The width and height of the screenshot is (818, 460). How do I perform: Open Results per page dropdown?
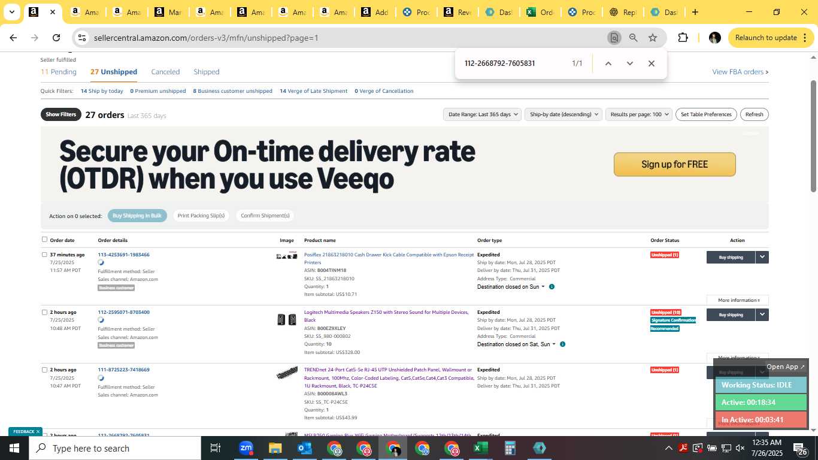pos(638,114)
